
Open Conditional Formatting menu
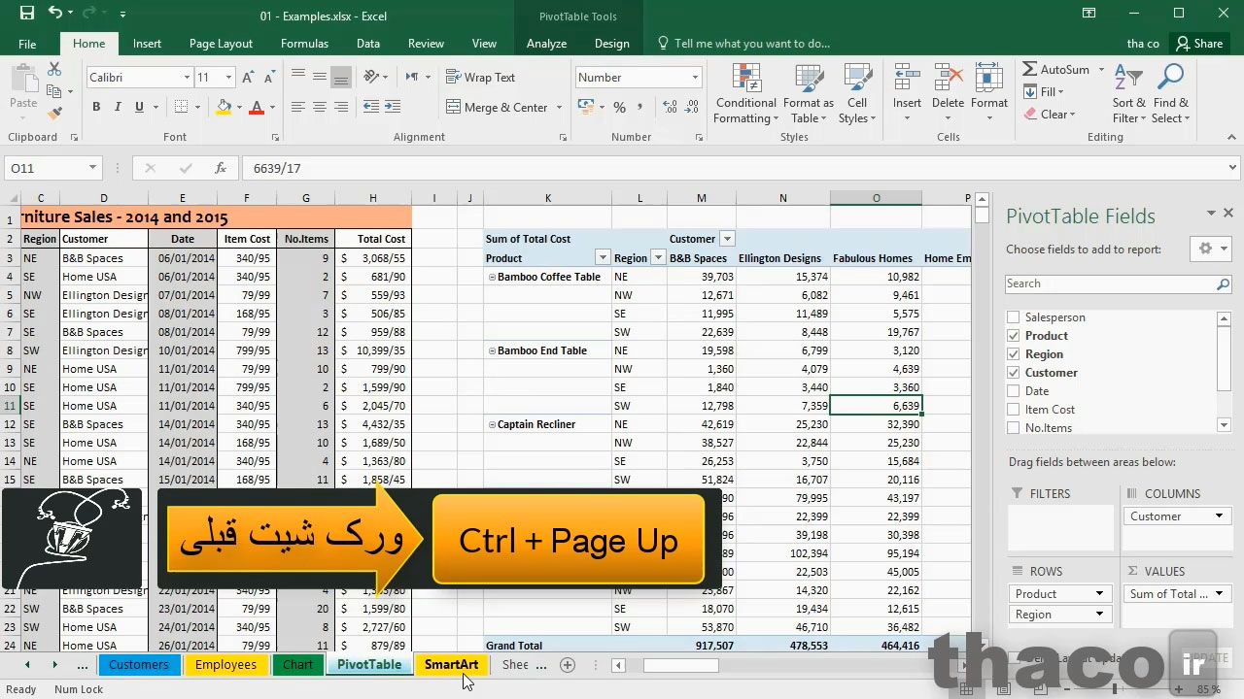click(x=745, y=94)
